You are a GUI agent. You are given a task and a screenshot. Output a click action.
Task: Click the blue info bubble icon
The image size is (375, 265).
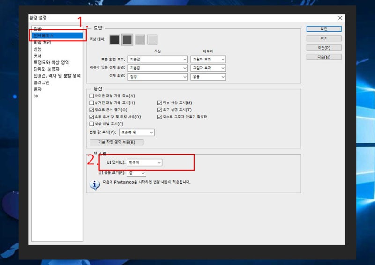point(95,185)
